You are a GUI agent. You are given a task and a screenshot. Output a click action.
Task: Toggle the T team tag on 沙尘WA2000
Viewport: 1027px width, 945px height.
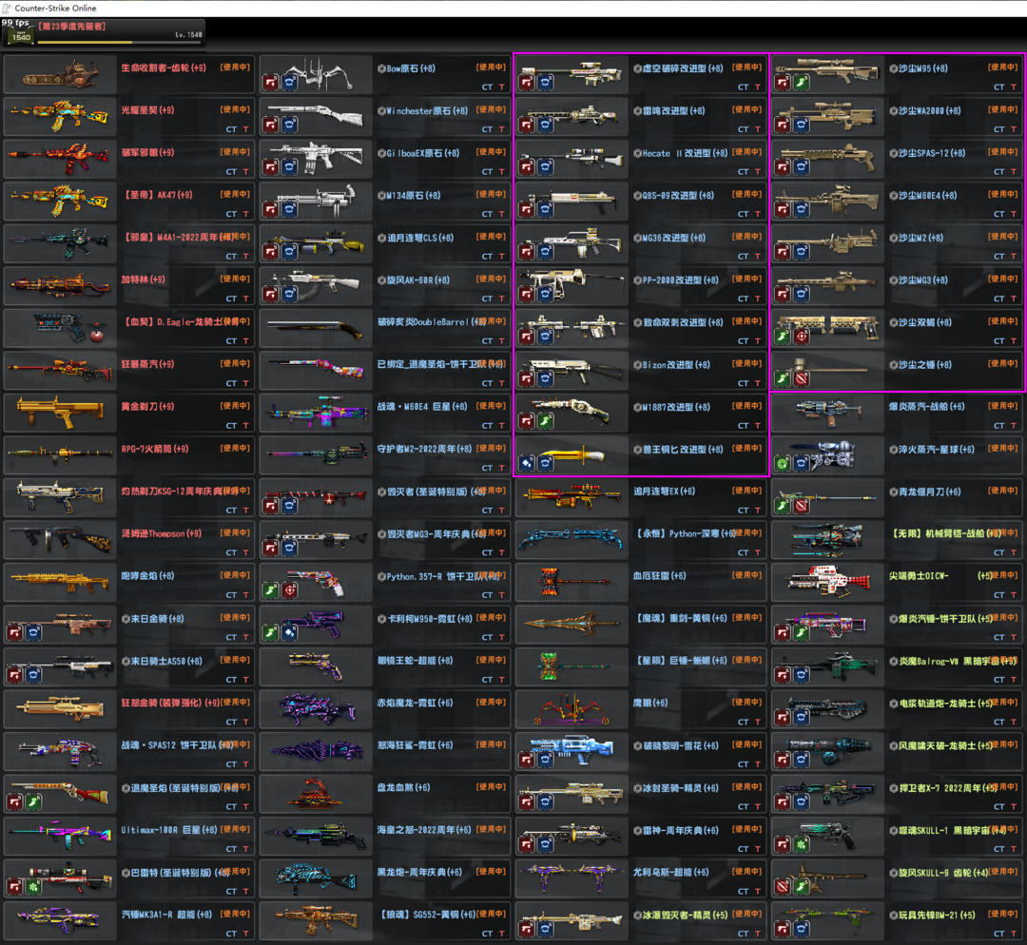pyautogui.click(x=1014, y=129)
